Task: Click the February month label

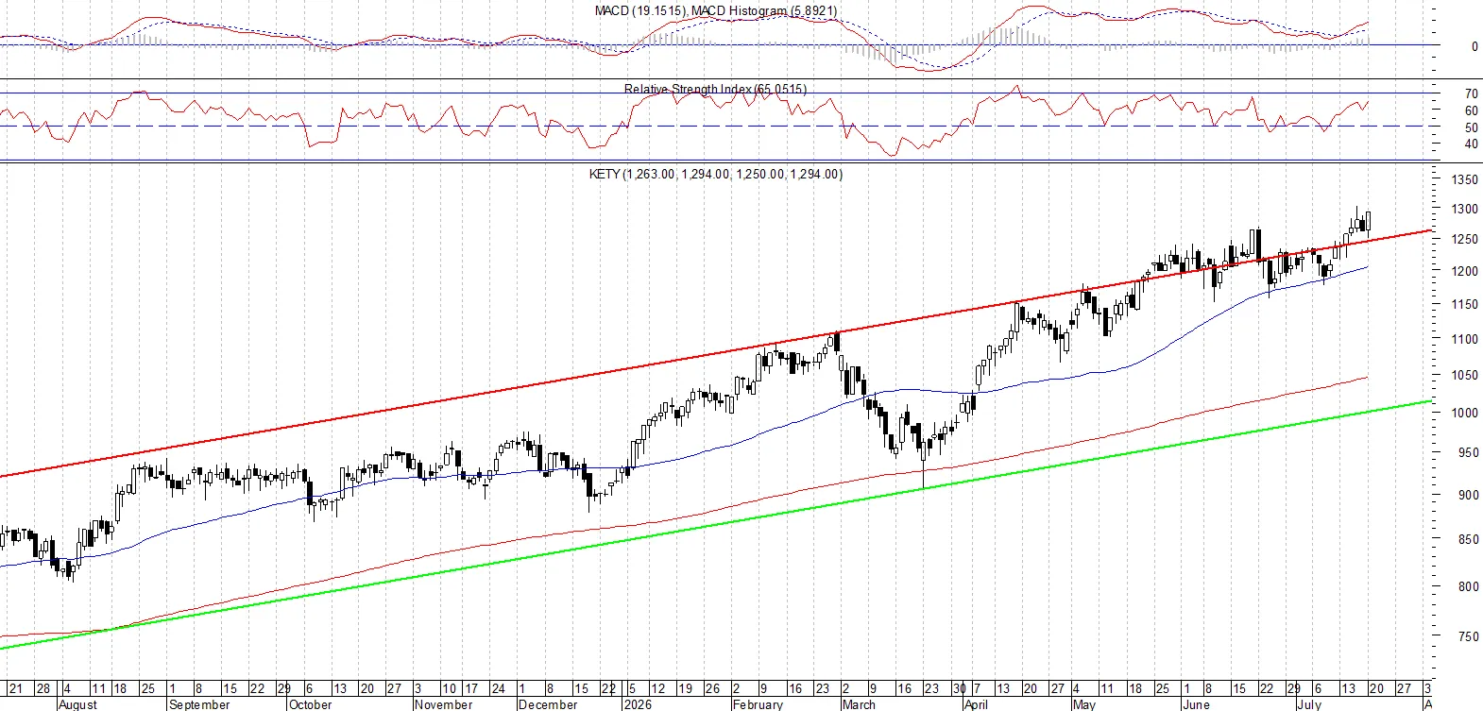Action: pyautogui.click(x=759, y=704)
